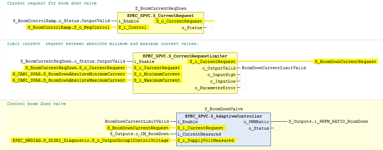Select input S_BoomControlRamp.o_Status.OutputValid
Viewport: 383px width, 150px height.
[61, 21]
